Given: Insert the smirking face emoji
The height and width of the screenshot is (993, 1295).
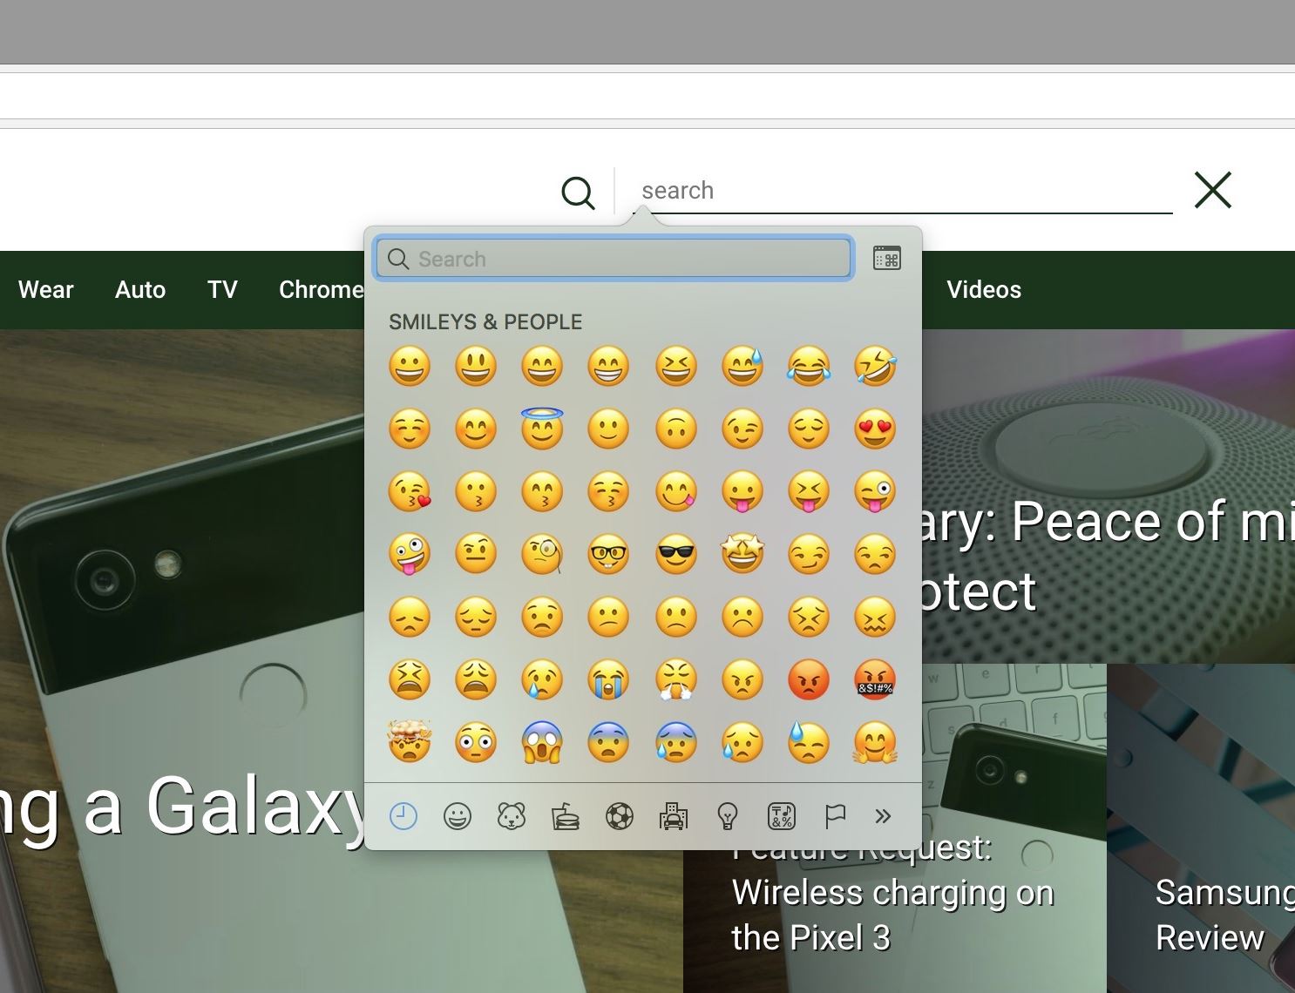Looking at the screenshot, I should 809,554.
